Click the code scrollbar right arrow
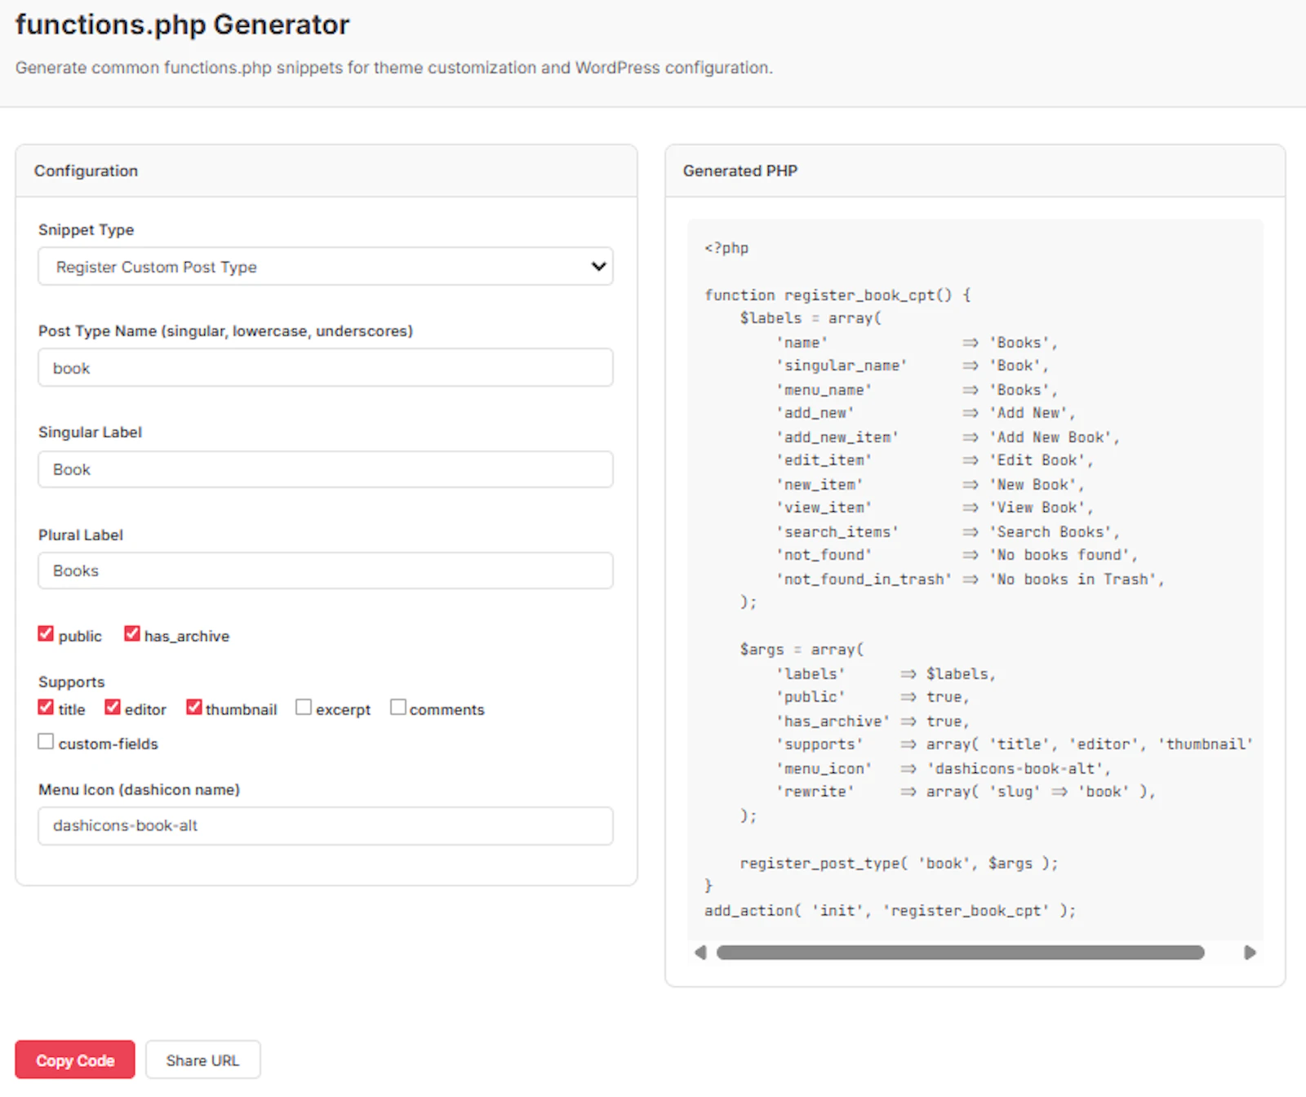 pos(1250,953)
